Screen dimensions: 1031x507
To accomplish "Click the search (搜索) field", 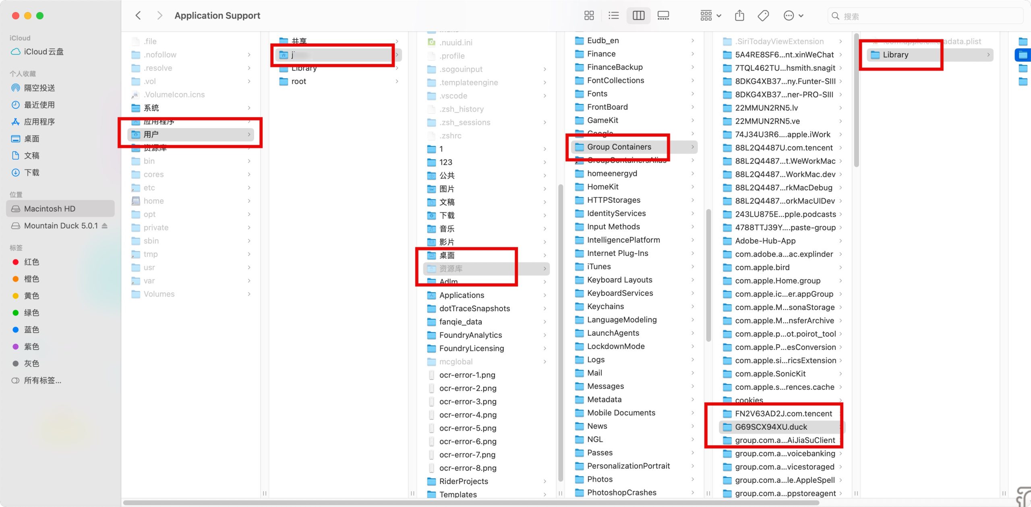I will click(x=926, y=16).
